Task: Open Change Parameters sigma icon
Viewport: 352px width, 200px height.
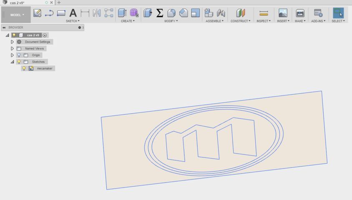Action: click(x=160, y=13)
